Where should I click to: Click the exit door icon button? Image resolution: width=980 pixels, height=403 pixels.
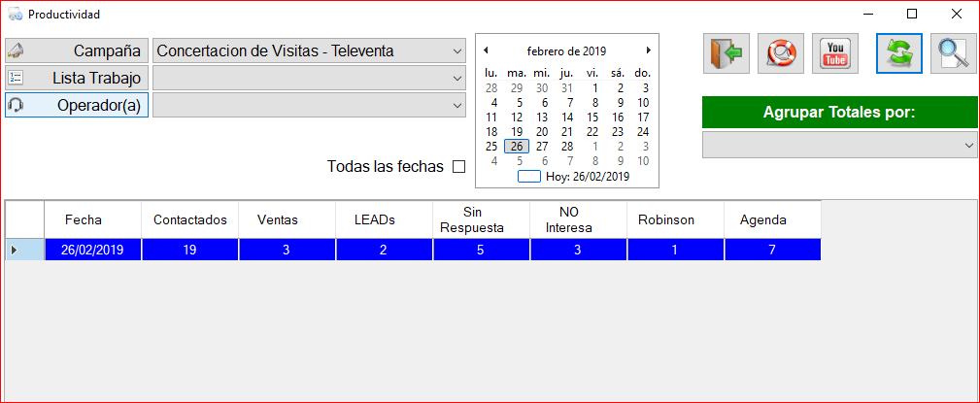(727, 53)
